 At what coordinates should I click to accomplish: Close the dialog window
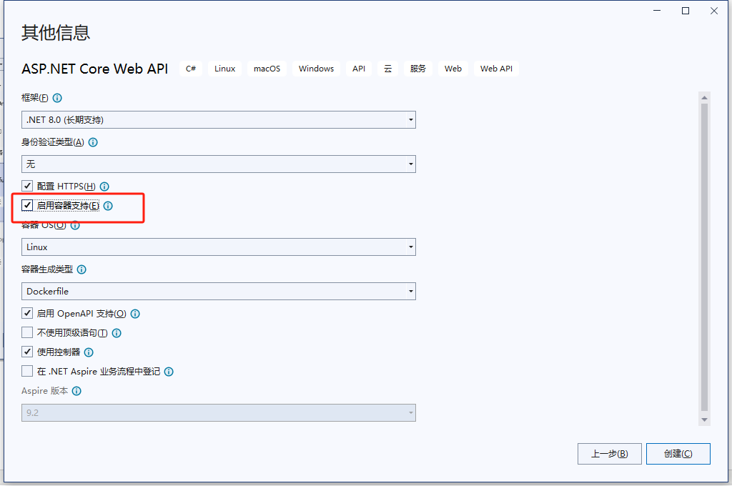coord(714,11)
